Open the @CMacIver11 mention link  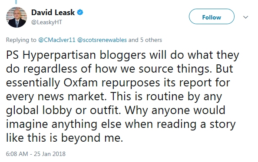[57, 40]
